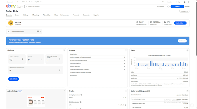Click the See all orders link
Image resolution: width=197 pixels, height=109 pixels.
click(x=74, y=54)
